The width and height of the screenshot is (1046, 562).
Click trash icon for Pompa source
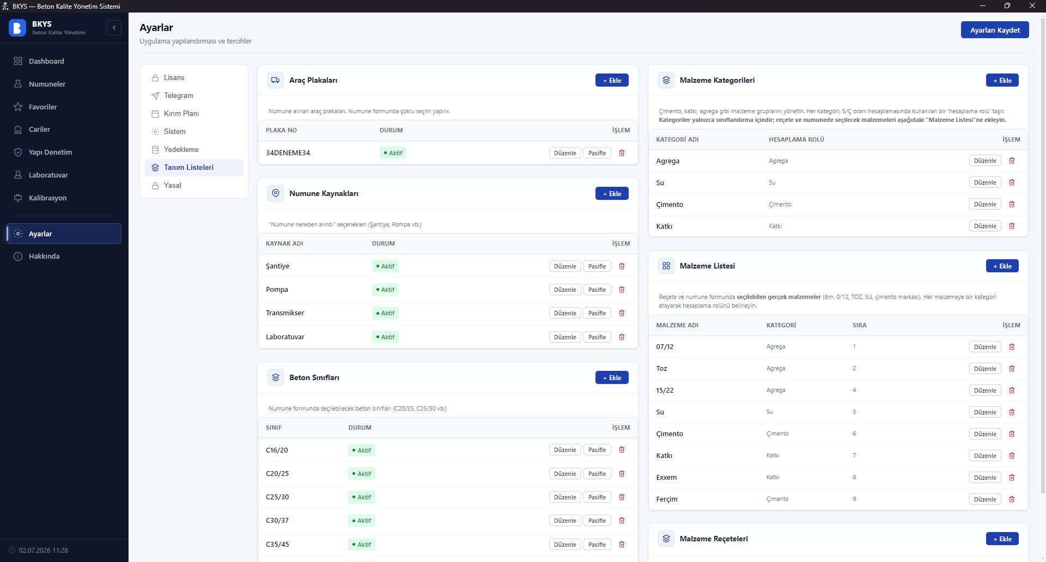[622, 290]
